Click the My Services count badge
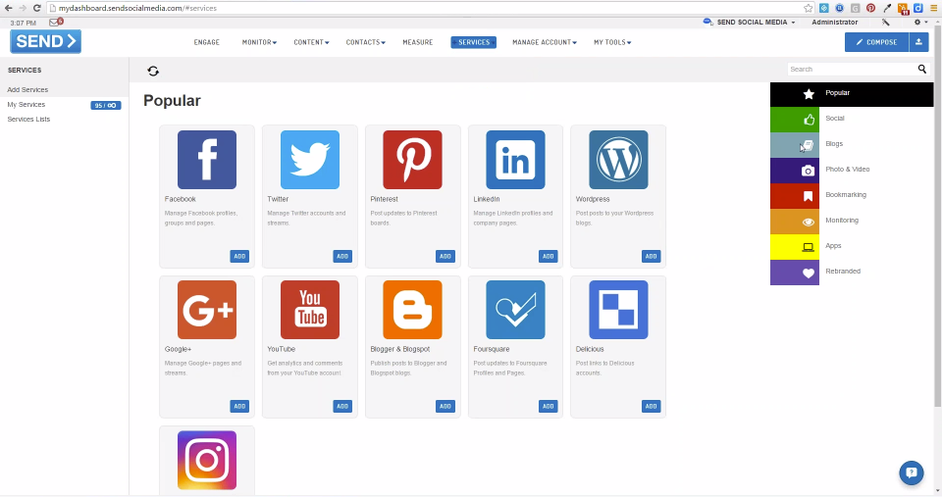Image resolution: width=942 pixels, height=497 pixels. pos(106,105)
